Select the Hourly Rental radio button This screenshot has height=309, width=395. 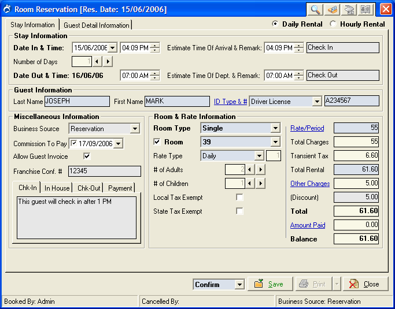[x=333, y=24]
